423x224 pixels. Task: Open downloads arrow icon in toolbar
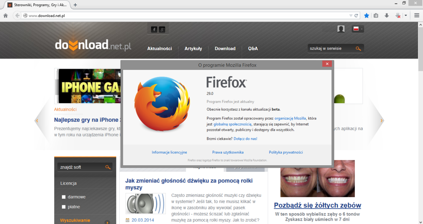(x=386, y=16)
